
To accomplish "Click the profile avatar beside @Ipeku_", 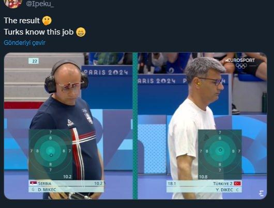I will click(x=13, y=3).
